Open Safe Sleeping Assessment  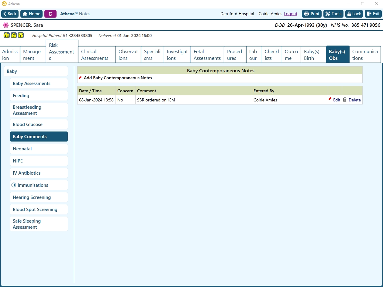39,224
